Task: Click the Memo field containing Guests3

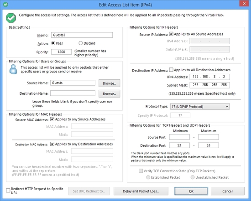Action: click(82, 35)
